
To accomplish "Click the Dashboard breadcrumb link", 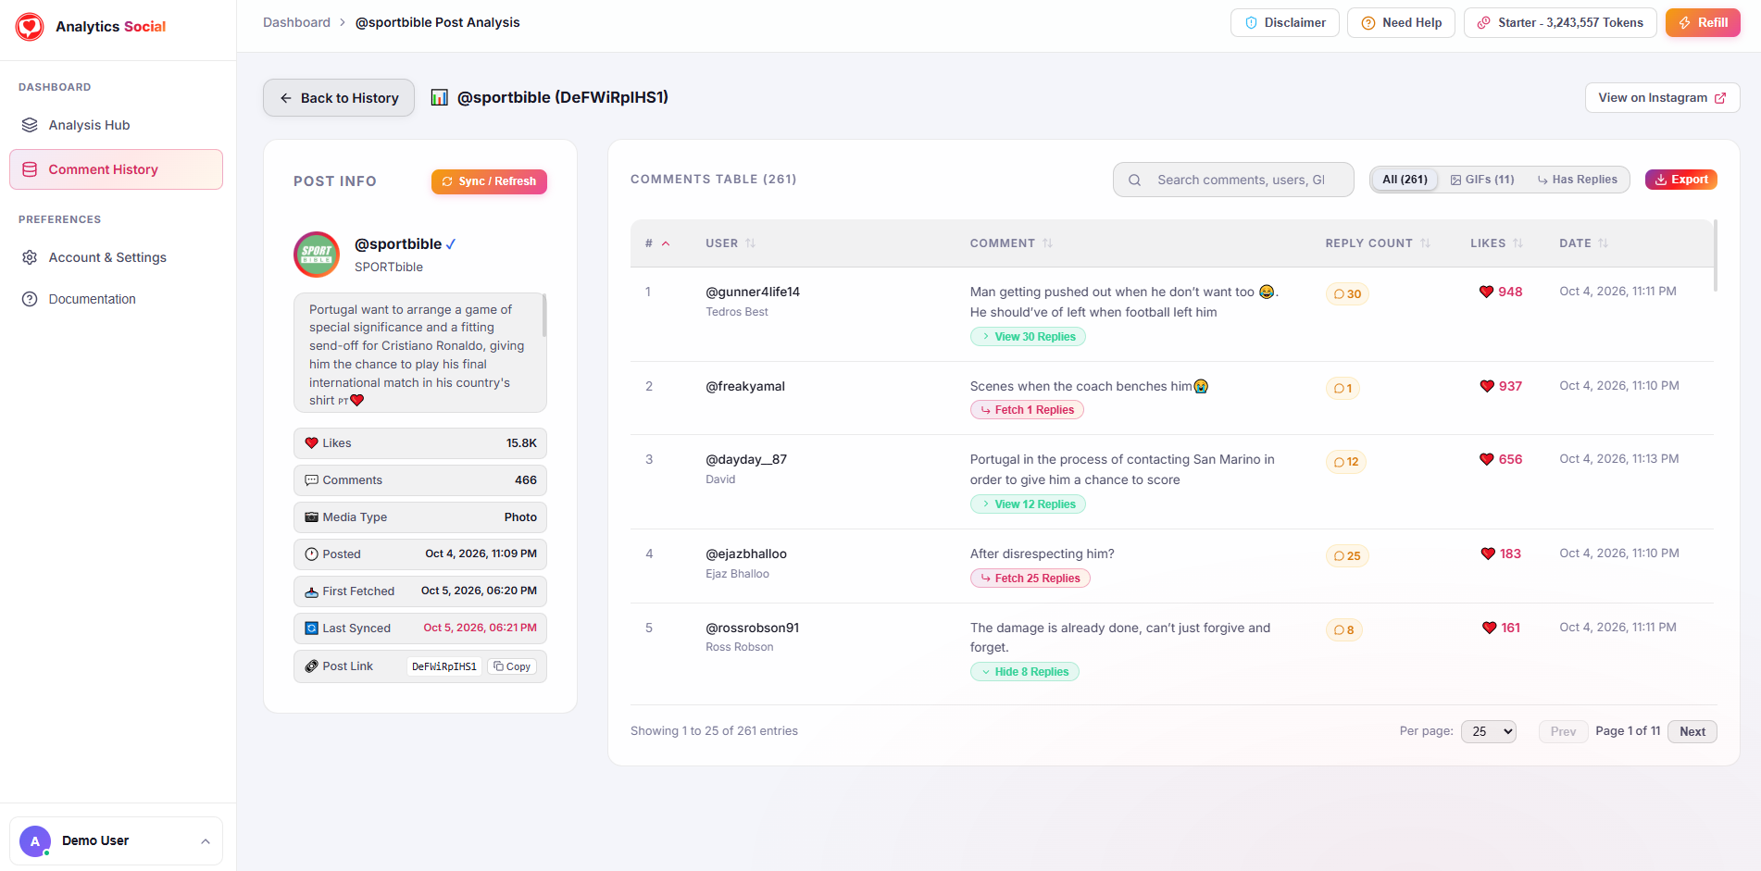I will click(x=296, y=22).
